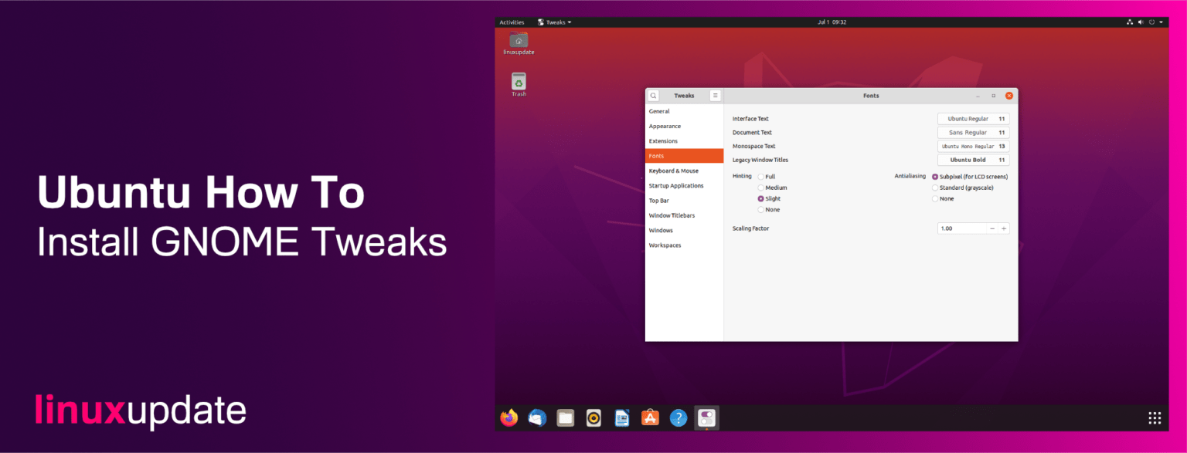This screenshot has height=453, width=1187.
Task: Click the Legacy Window Titles label
Action: pos(760,160)
